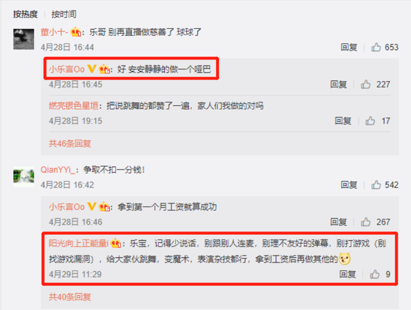Reply to QianYYi_'s comment at 16:42
Image resolution: width=411 pixels, height=310 pixels.
tap(349, 185)
